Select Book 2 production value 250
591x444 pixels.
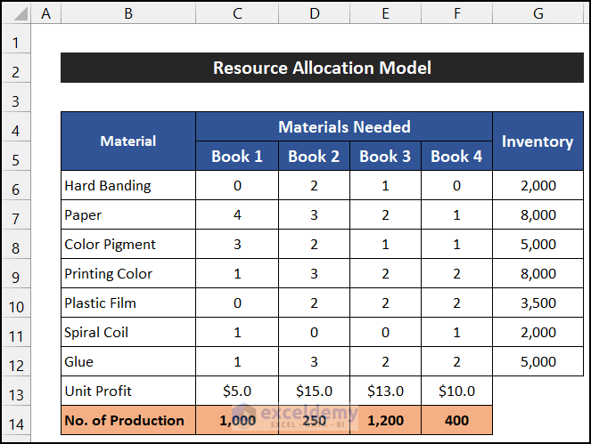[x=315, y=420]
